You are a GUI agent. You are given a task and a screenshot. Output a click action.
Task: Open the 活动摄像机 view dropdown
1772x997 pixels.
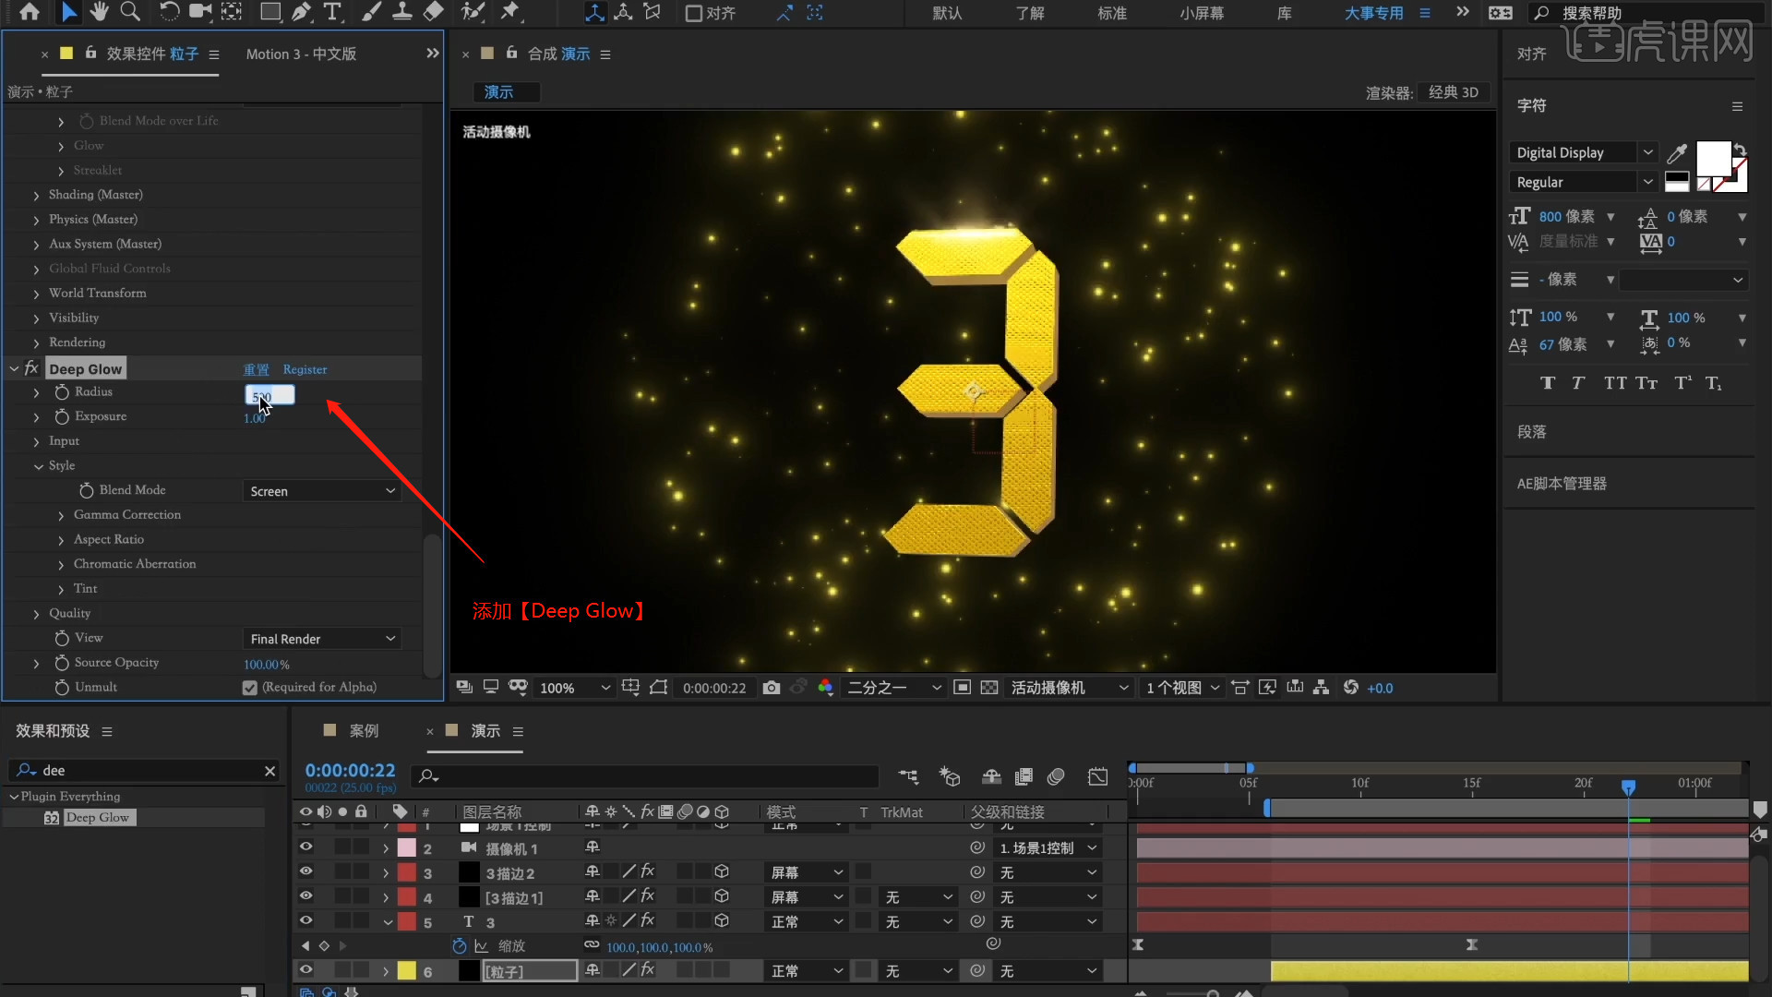click(1069, 688)
